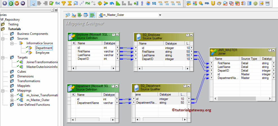Expand the m_Master_Outer mapping node
The width and height of the screenshot is (278, 126).
pyautogui.click(x=12, y=100)
